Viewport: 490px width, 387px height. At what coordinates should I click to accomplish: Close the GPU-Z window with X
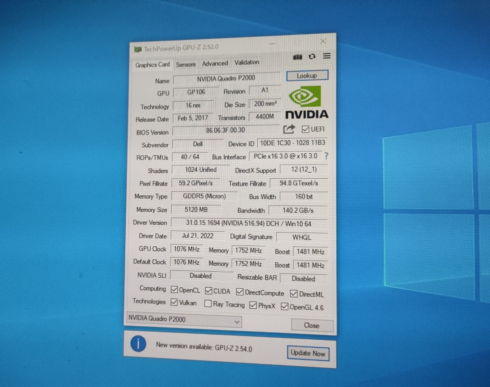tap(323, 41)
